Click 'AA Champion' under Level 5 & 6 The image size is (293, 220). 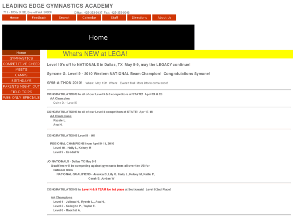click(60, 98)
